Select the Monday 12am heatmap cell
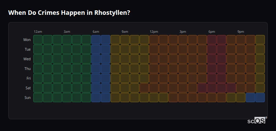This screenshot has height=131, width=276. pyautogui.click(x=38, y=40)
